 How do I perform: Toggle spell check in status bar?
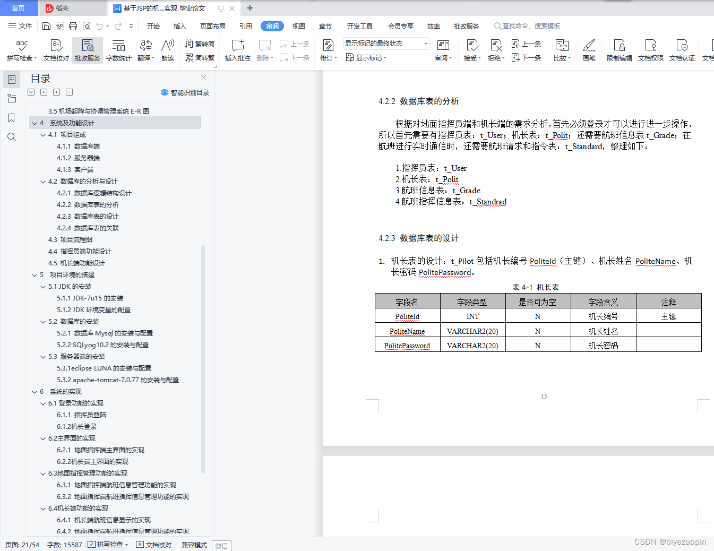108,545
